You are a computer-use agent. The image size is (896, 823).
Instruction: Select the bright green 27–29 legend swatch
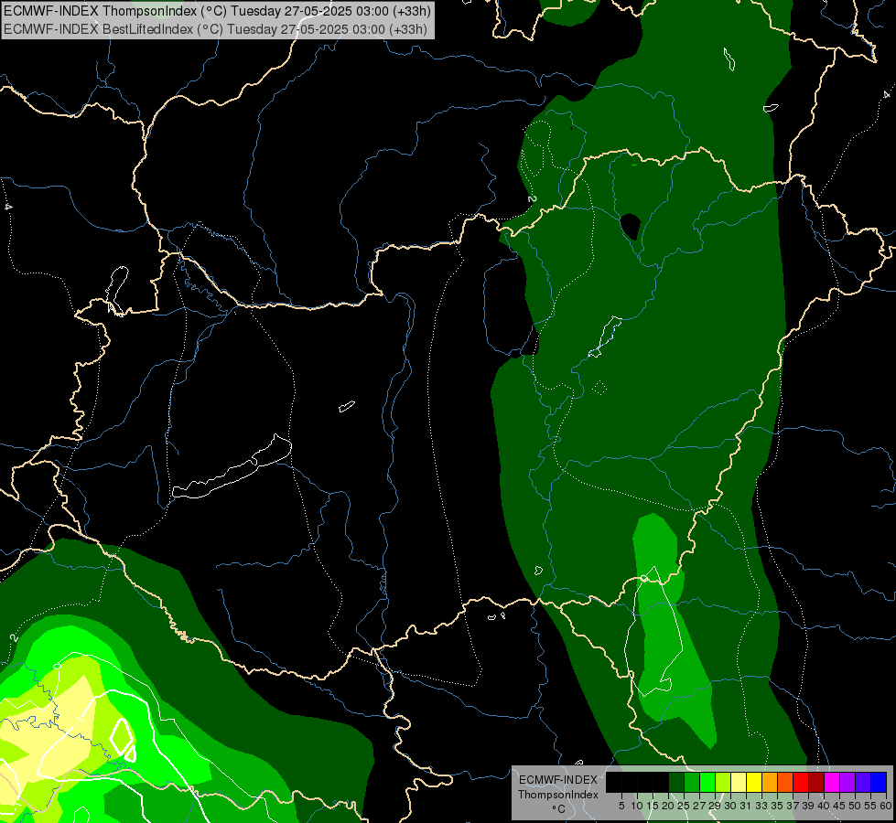pyautogui.click(x=707, y=782)
